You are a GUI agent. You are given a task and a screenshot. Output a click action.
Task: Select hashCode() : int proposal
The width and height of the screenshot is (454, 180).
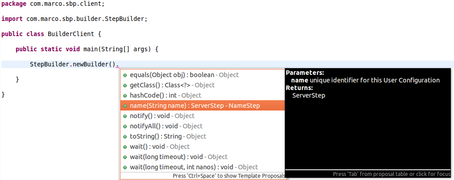[x=203, y=95]
